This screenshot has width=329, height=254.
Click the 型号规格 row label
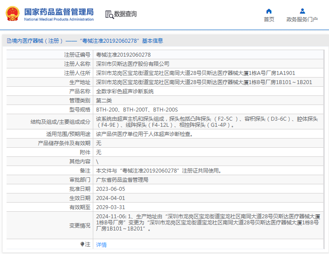tap(80, 110)
